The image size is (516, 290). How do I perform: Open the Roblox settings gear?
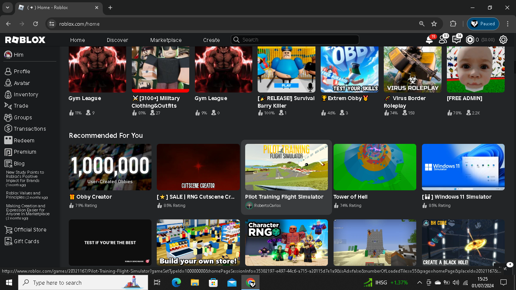coord(503,40)
